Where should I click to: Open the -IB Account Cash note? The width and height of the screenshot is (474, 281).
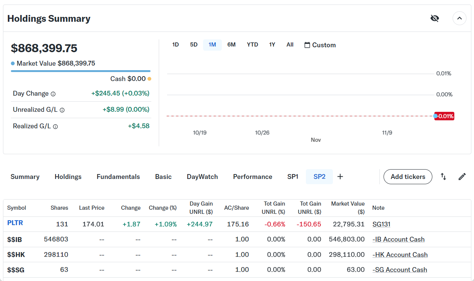[x=398, y=239]
